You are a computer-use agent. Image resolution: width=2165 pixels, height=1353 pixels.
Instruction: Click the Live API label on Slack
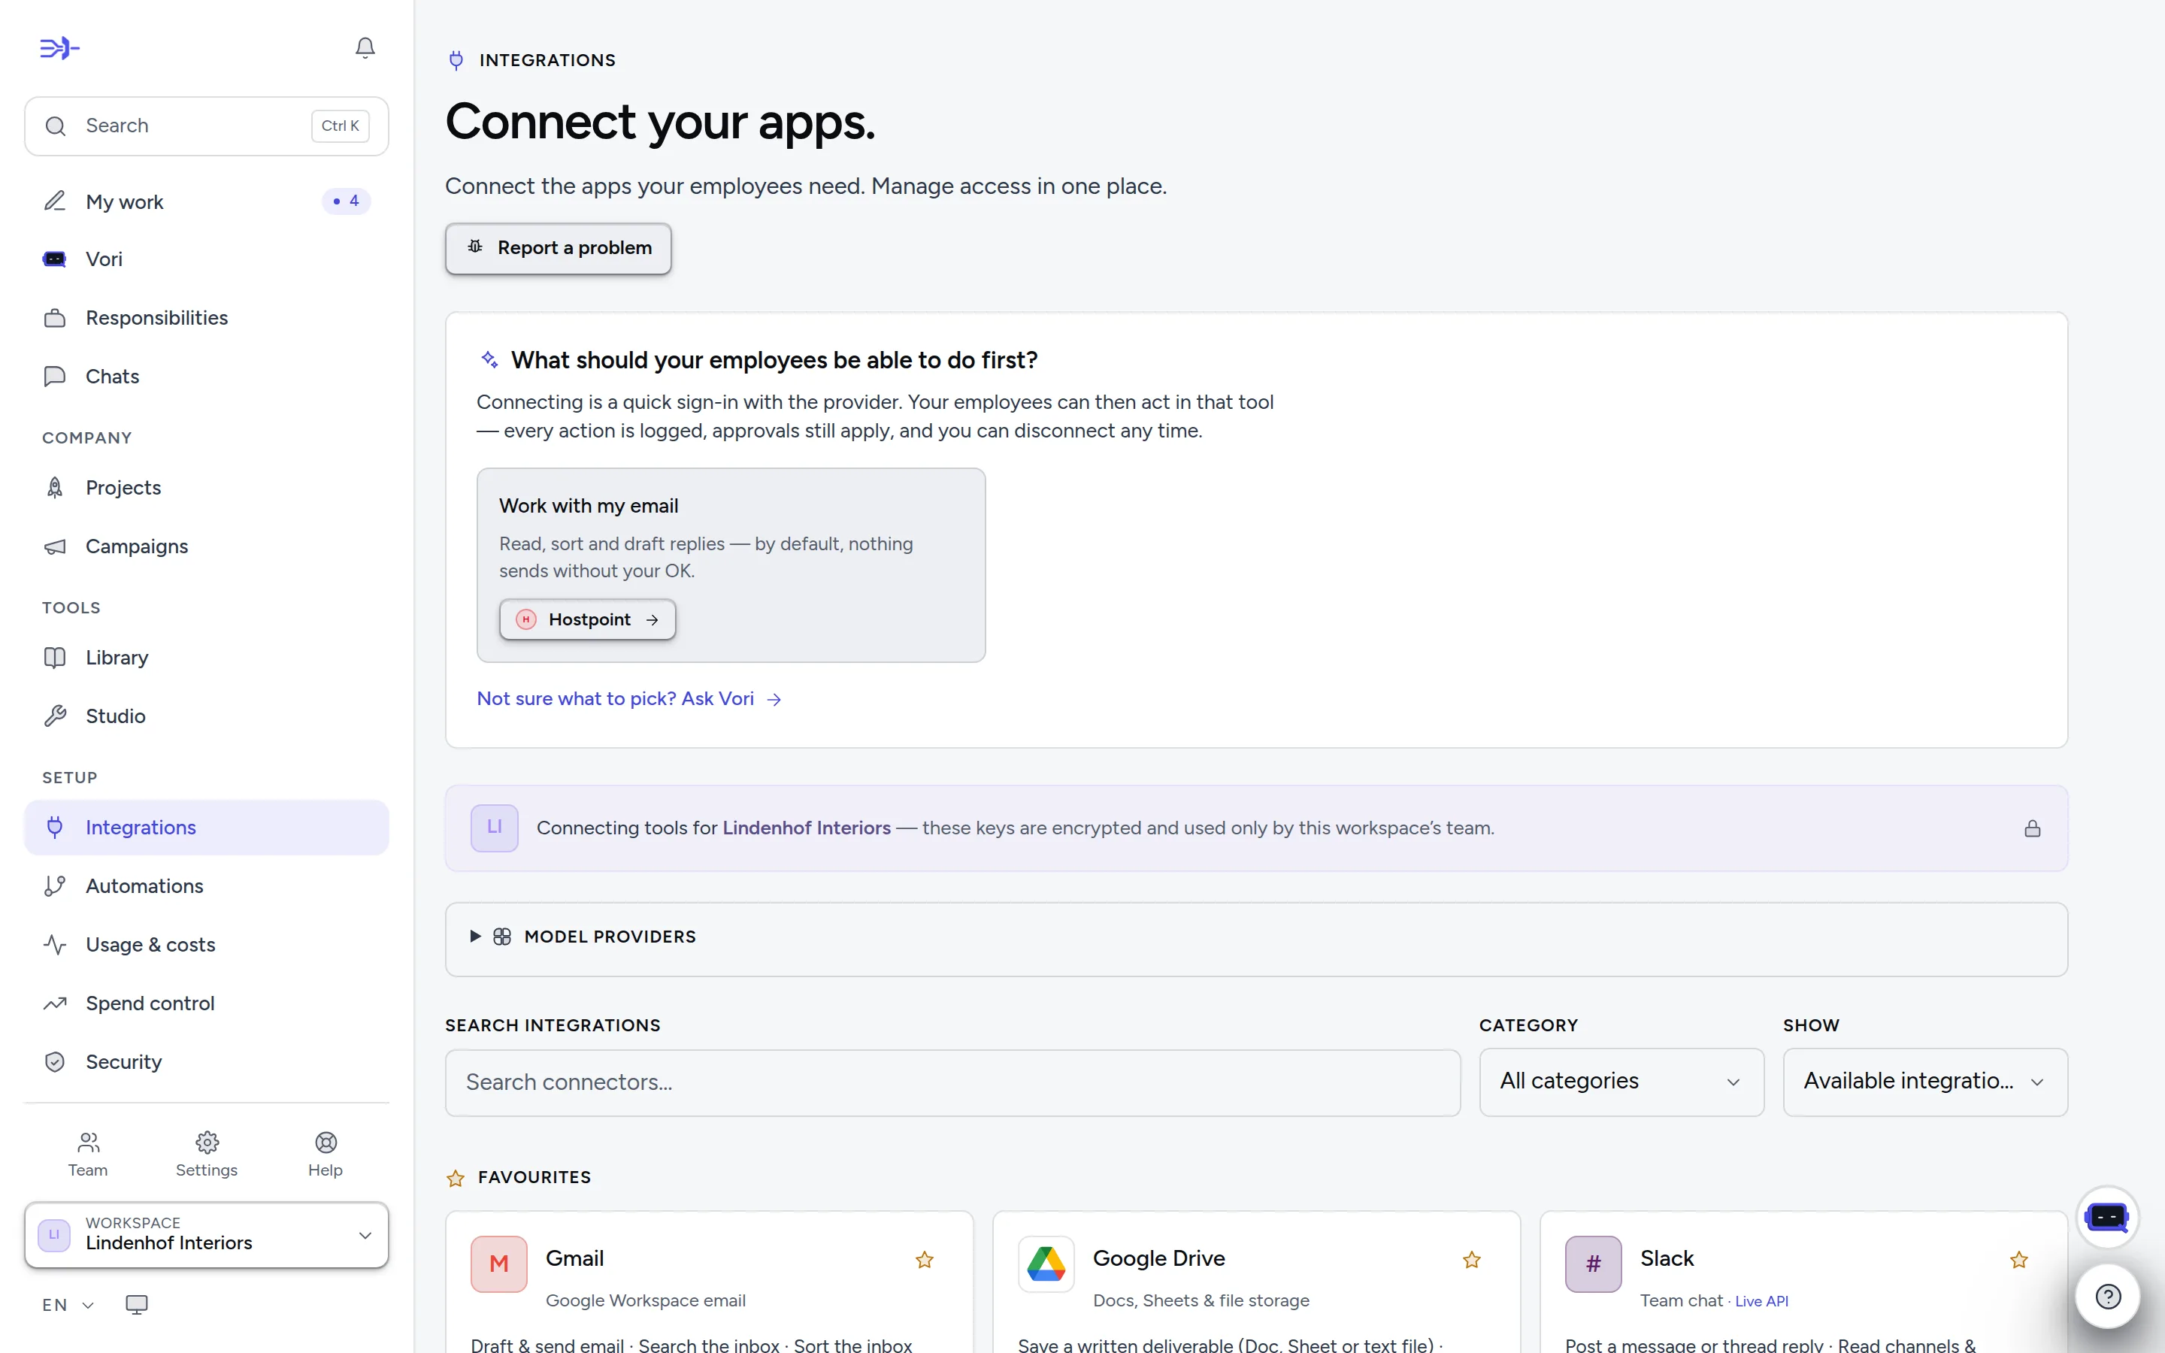click(x=1761, y=1301)
